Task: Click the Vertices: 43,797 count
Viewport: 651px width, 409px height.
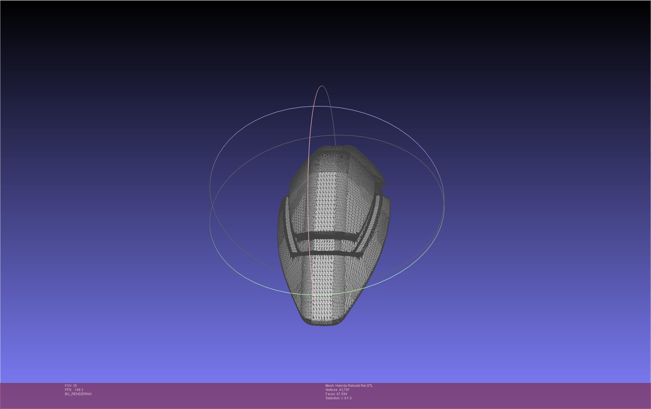Action: [337, 390]
